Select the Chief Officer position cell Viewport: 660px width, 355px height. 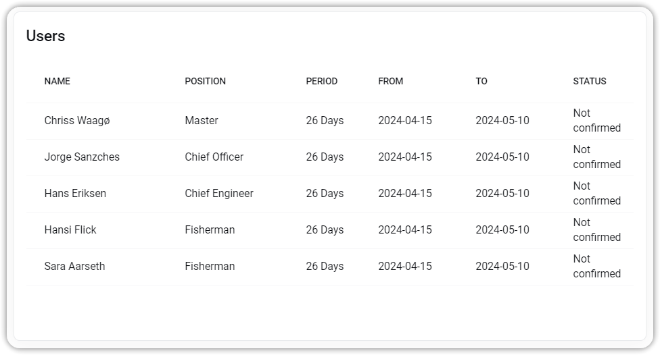click(x=214, y=157)
